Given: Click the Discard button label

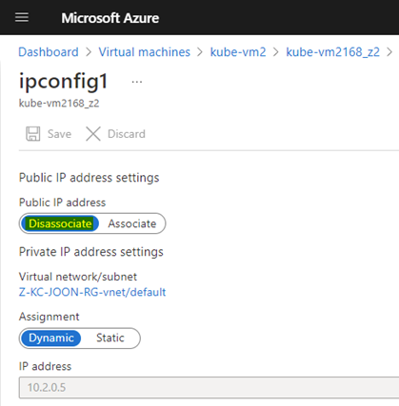Looking at the screenshot, I should coord(127,134).
